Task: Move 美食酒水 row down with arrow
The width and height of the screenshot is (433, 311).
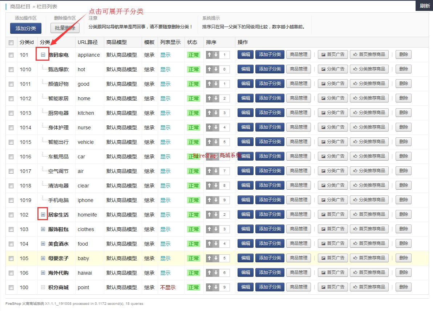Action: [x=216, y=244]
